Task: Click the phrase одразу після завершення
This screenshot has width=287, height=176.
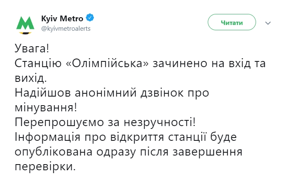Action: pos(172,152)
